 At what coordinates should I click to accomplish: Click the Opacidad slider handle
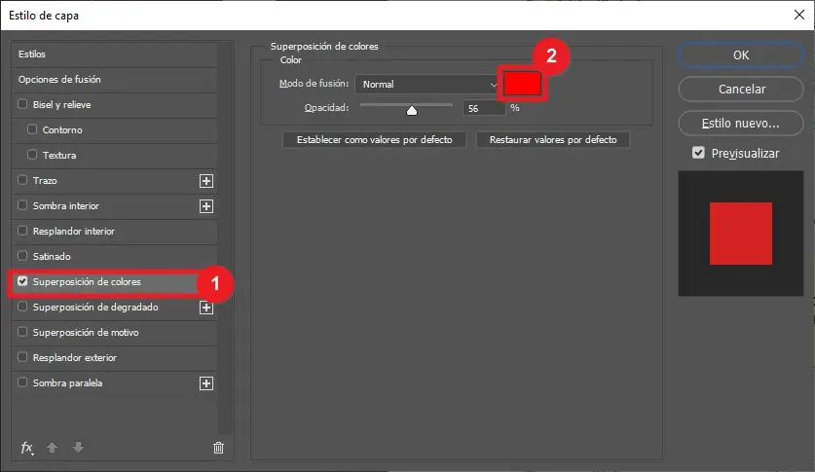411,110
